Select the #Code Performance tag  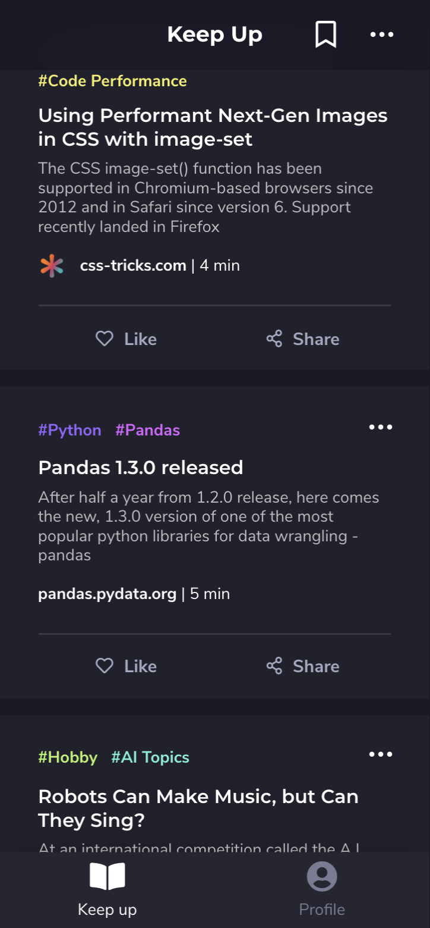112,81
